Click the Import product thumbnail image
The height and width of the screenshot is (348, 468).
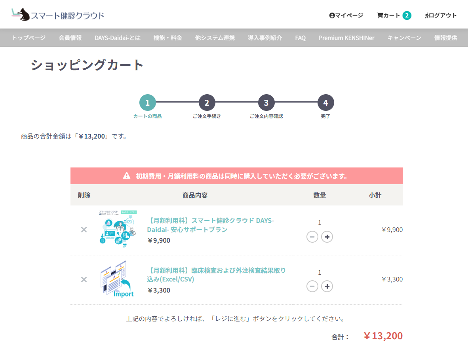[117, 279]
